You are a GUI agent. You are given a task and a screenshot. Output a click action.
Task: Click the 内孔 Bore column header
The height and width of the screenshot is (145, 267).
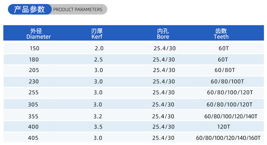(x=163, y=33)
